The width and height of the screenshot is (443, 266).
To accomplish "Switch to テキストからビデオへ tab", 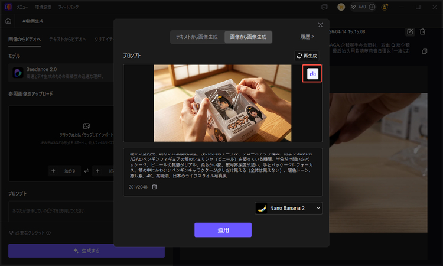I will (x=67, y=39).
